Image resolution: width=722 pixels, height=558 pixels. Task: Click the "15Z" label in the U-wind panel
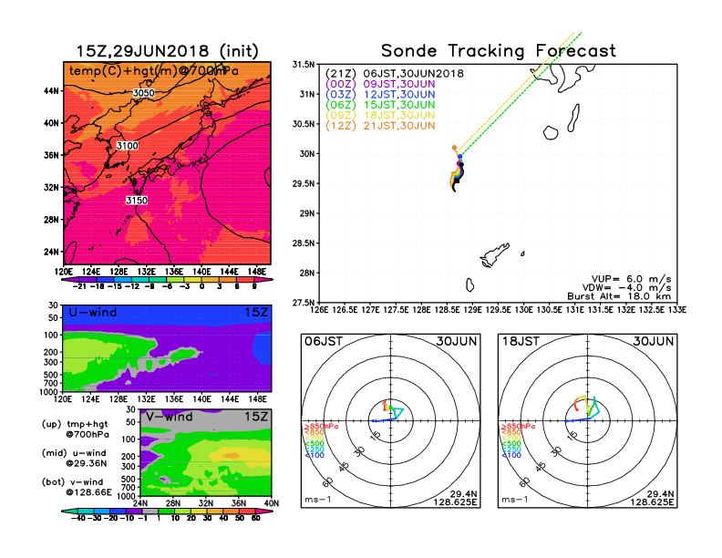pyautogui.click(x=256, y=313)
